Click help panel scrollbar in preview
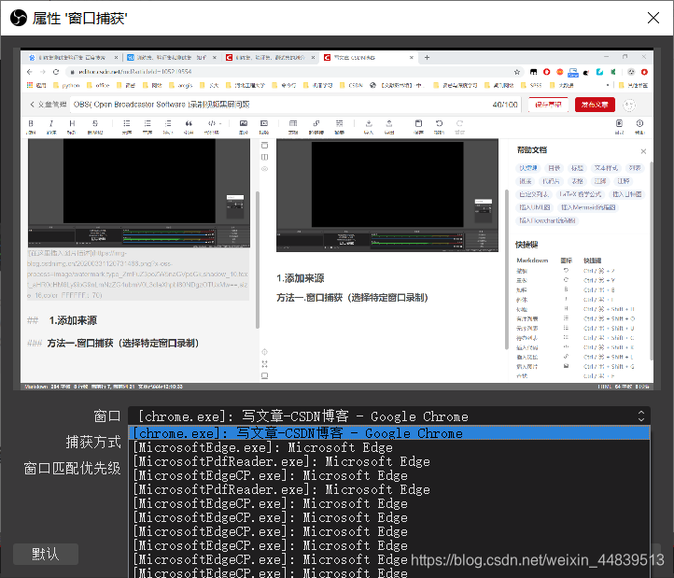The width and height of the screenshot is (674, 578). (652, 261)
